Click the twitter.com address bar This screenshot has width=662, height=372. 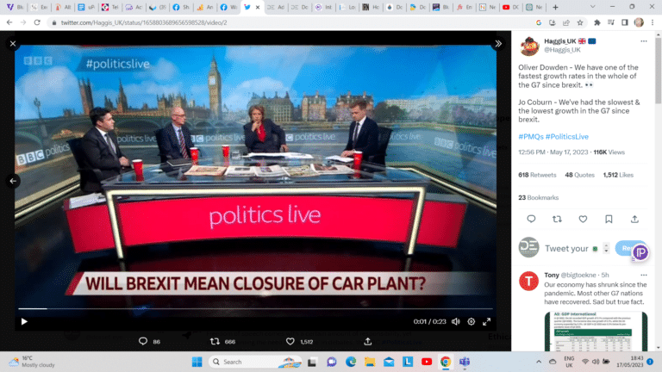[x=291, y=22]
